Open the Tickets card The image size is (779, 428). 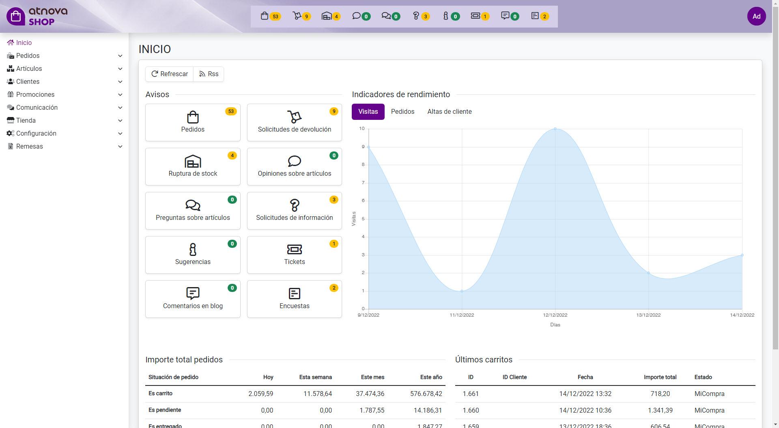(295, 255)
